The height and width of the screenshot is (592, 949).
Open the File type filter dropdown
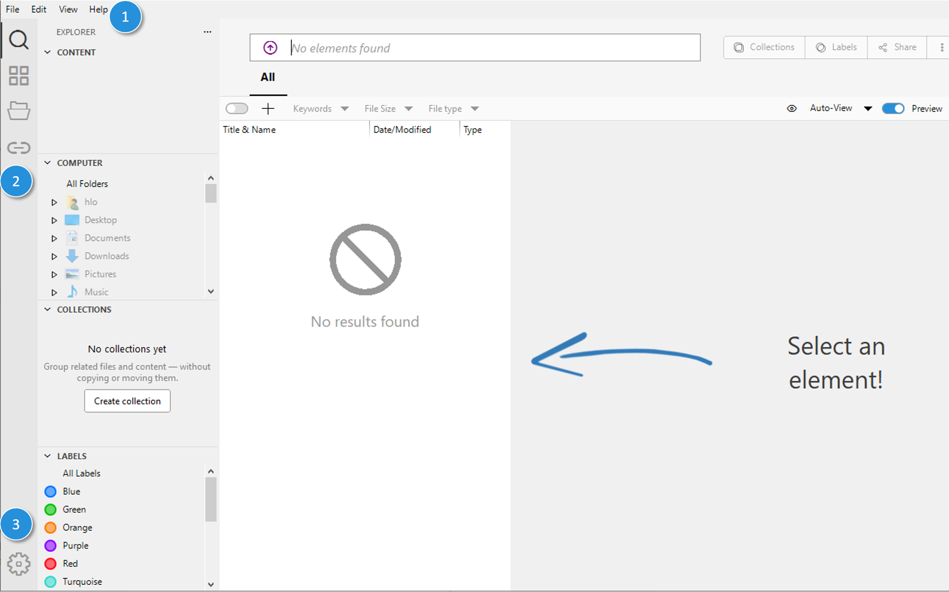click(x=453, y=109)
